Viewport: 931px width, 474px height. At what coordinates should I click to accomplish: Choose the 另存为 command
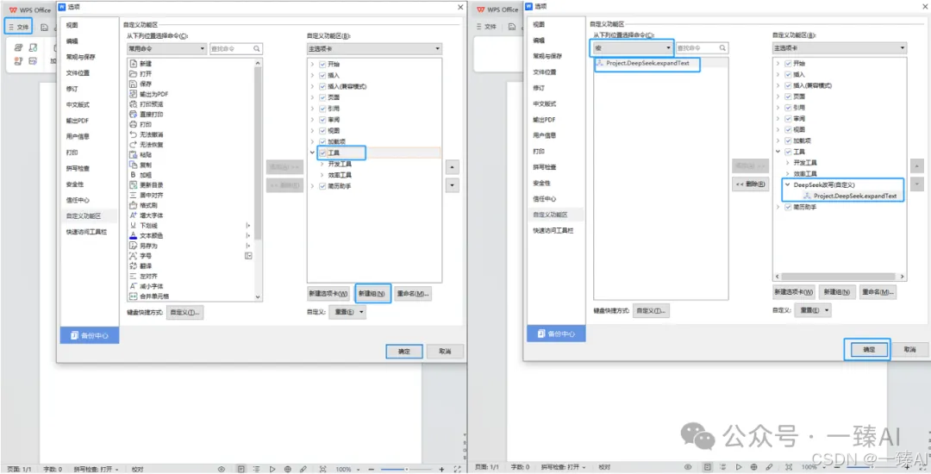pyautogui.click(x=147, y=246)
